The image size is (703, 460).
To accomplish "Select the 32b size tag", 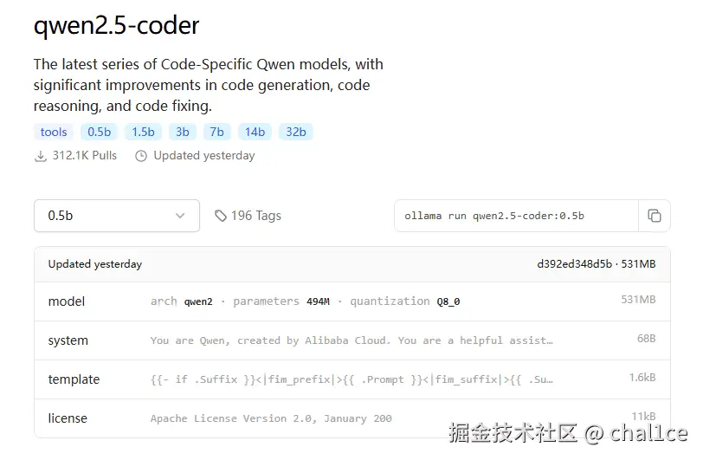I will click(x=296, y=132).
